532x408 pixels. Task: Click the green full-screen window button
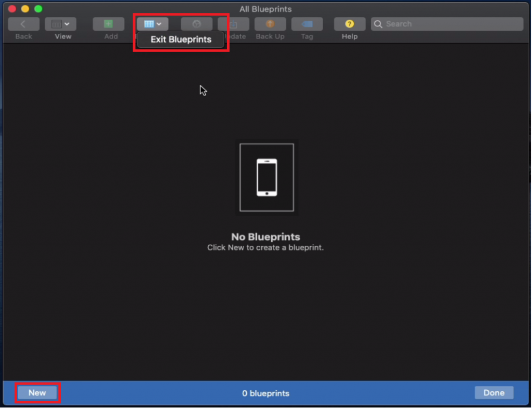(38, 9)
